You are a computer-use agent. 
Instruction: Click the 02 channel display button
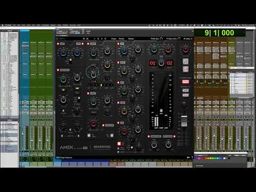(170, 63)
